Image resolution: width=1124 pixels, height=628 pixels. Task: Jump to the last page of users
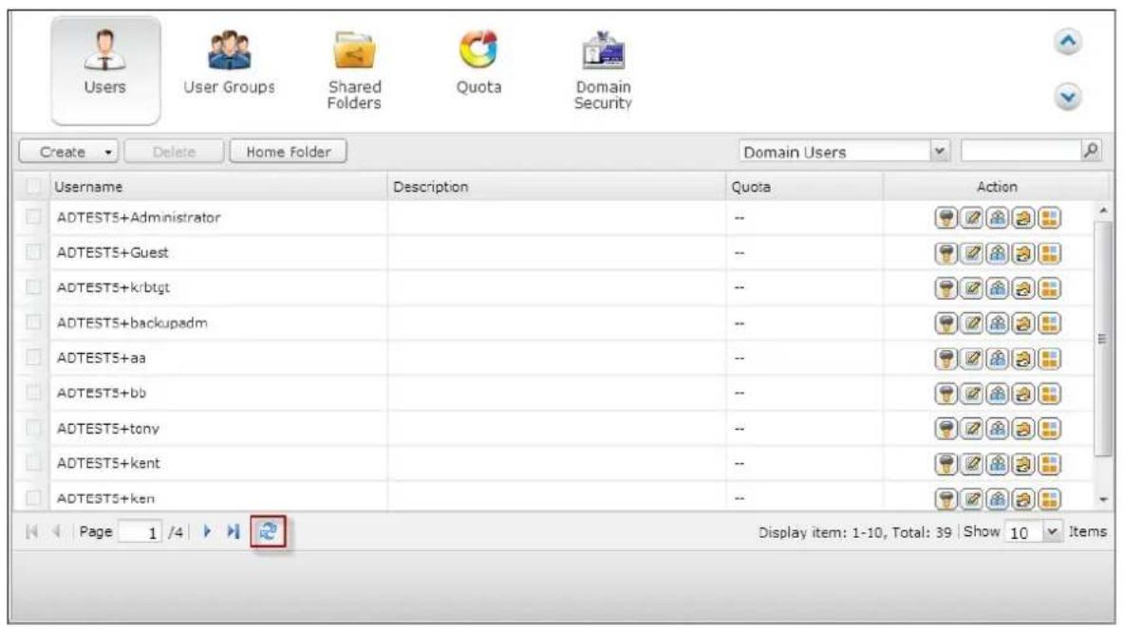(x=233, y=531)
